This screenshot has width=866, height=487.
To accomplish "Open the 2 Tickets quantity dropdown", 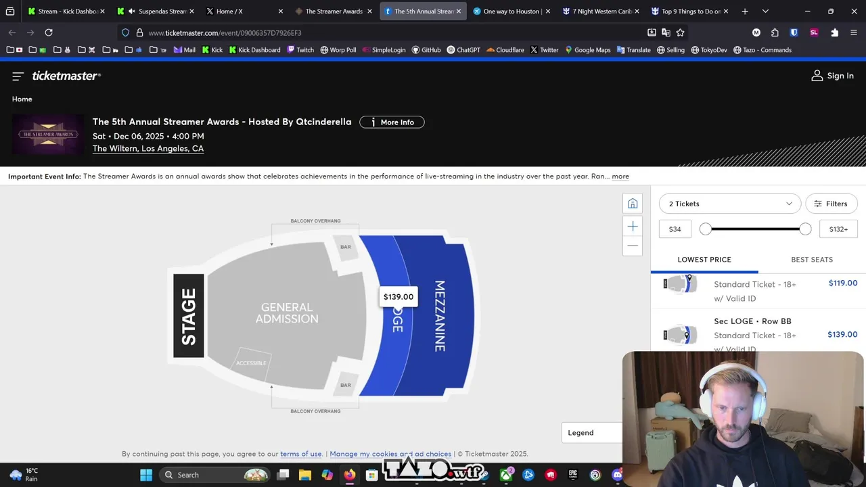I will pyautogui.click(x=730, y=204).
